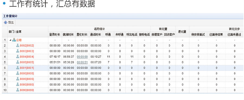Click 呼通 value 11 for 8004

(x=108, y=57)
